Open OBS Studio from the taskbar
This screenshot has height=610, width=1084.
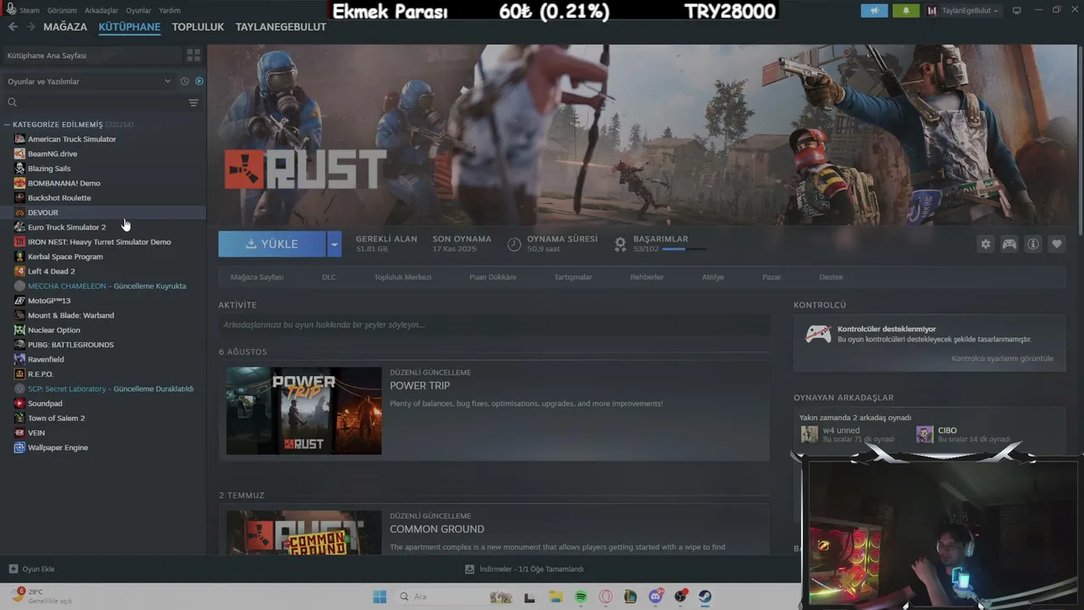(x=681, y=596)
